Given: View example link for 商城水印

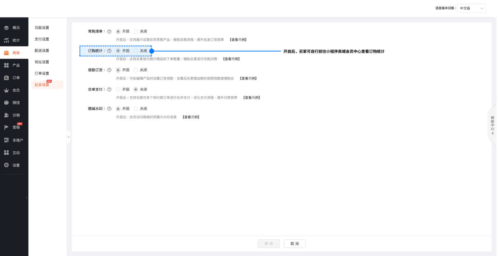Looking at the screenshot, I should (x=191, y=117).
